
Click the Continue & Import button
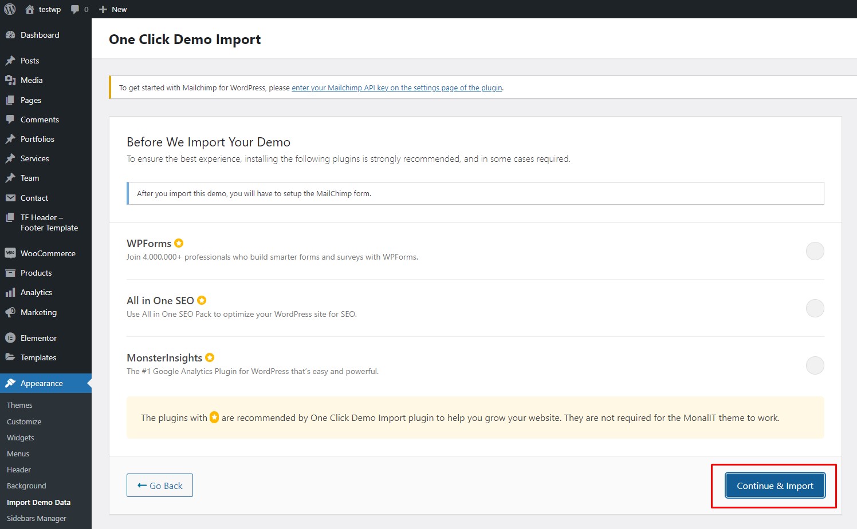click(x=775, y=486)
